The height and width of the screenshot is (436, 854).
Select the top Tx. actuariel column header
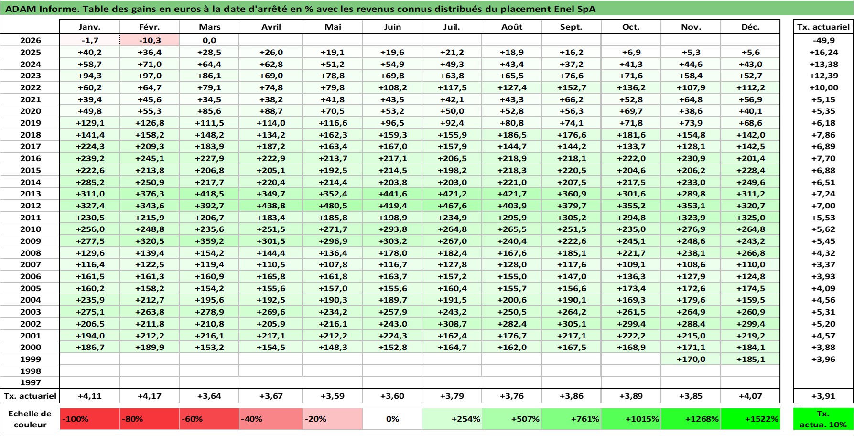(x=823, y=27)
